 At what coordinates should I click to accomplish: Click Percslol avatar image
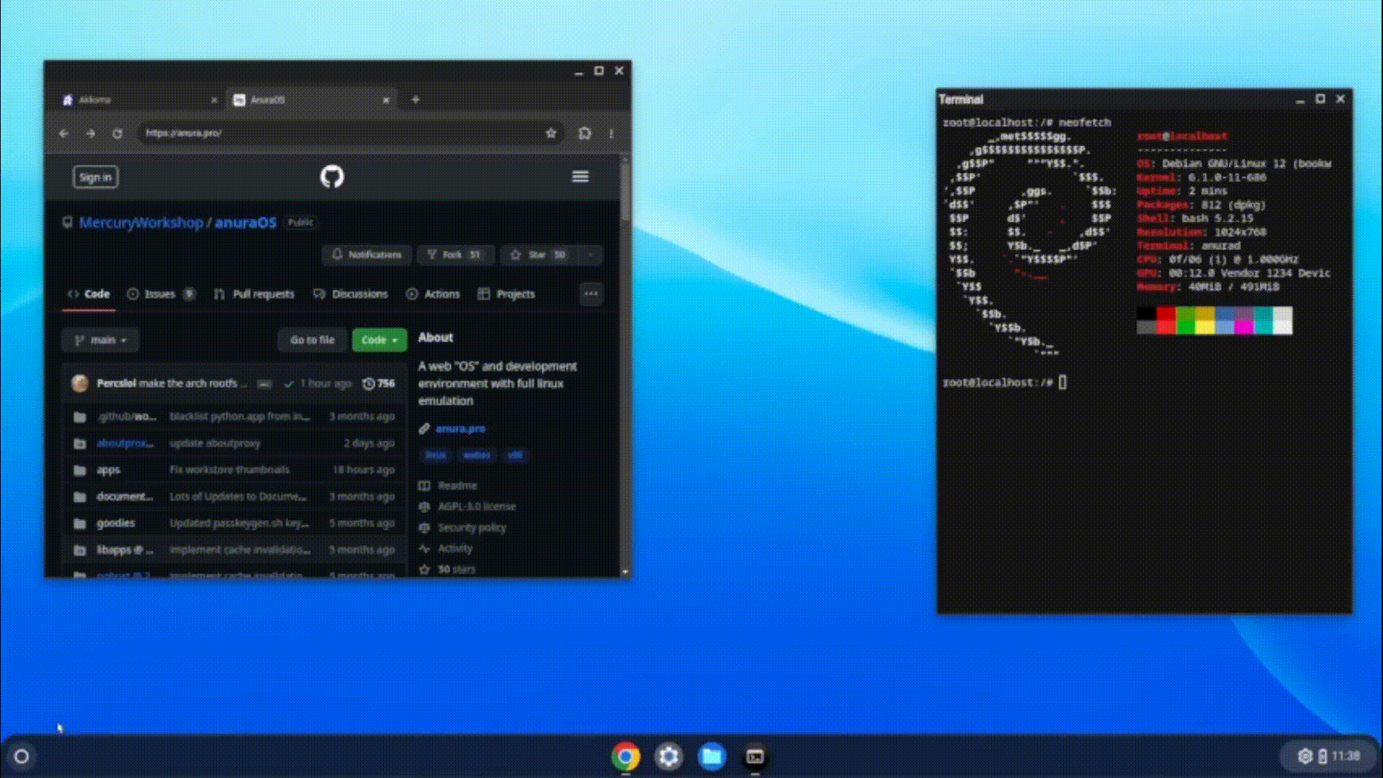(x=80, y=383)
